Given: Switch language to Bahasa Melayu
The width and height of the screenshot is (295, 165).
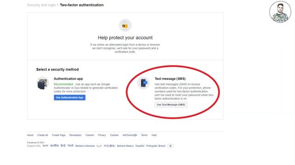Looking at the screenshot, I should [x=125, y=146].
